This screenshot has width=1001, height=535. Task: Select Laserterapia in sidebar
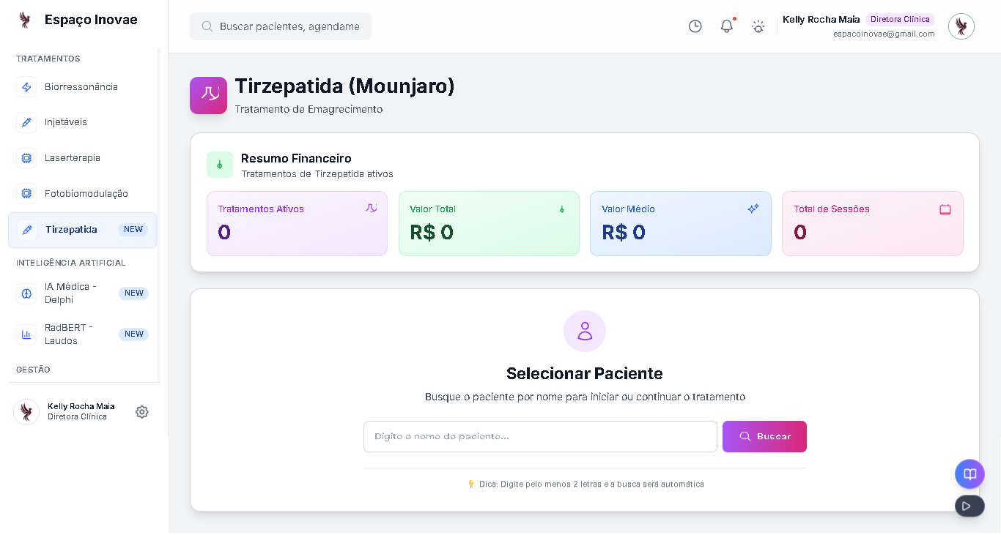(73, 158)
